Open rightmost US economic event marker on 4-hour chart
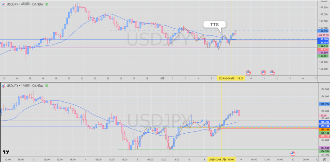Viewport: 330px width, 162px height. (x=272, y=72)
